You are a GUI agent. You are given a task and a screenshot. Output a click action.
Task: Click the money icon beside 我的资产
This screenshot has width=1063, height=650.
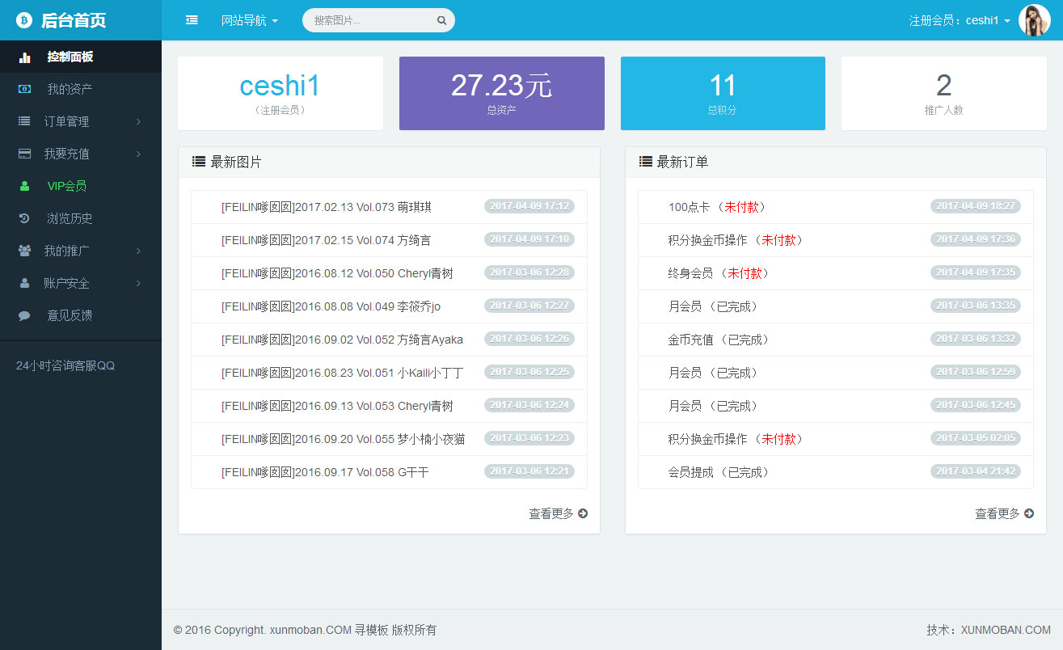25,89
